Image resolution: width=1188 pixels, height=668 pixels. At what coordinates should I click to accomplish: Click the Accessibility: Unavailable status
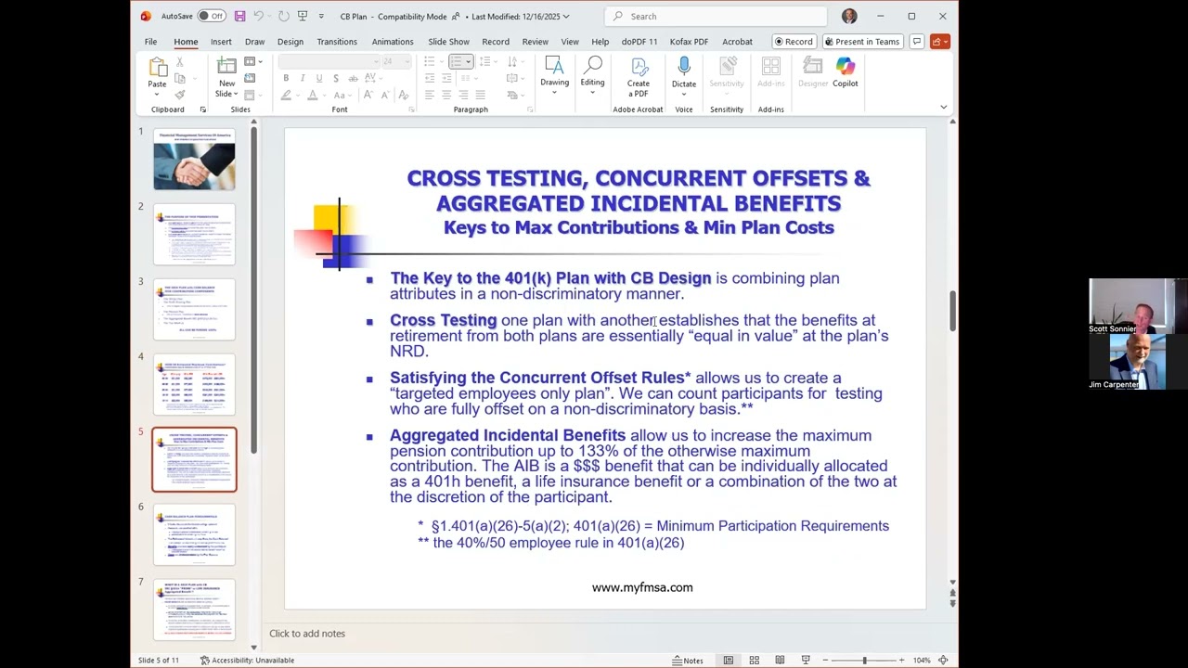[247, 661]
